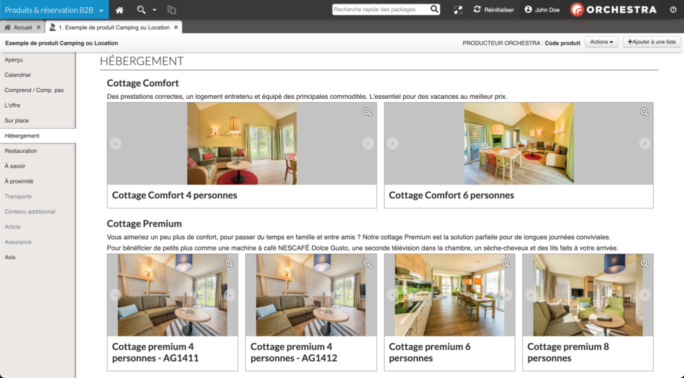The height and width of the screenshot is (378, 684).
Task: Click magnifier on Cottage premium 8 personnes image
Action: [x=644, y=264]
